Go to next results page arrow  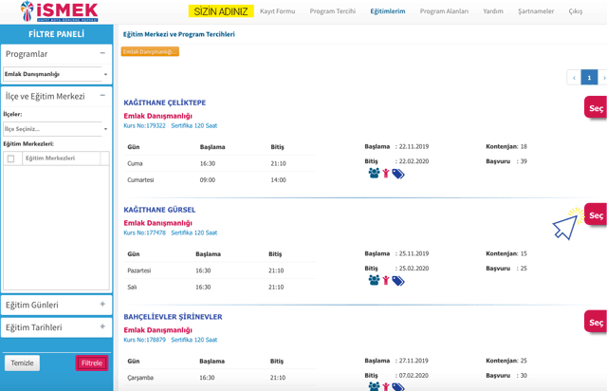603,78
